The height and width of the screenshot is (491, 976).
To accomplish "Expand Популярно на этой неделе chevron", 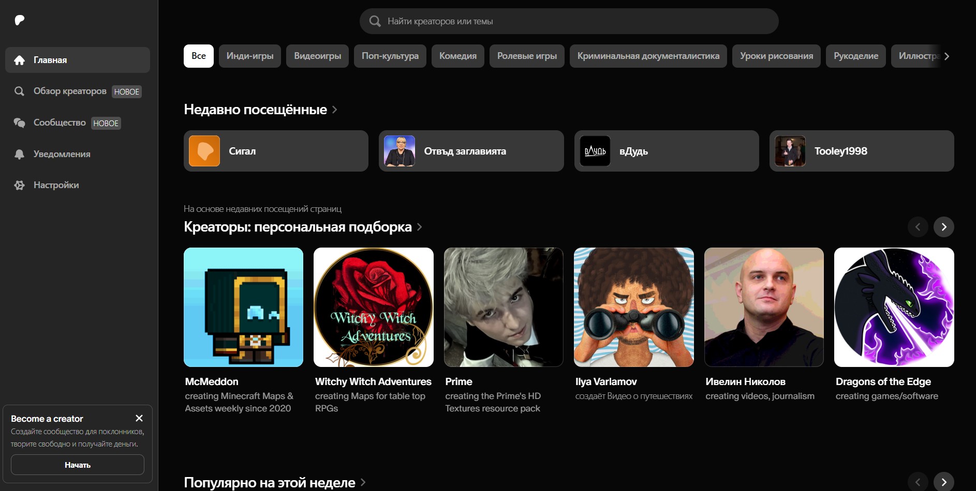I will [363, 482].
